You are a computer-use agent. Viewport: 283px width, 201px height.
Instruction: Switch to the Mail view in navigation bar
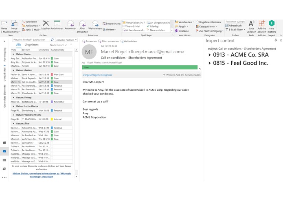pyautogui.click(x=4, y=151)
